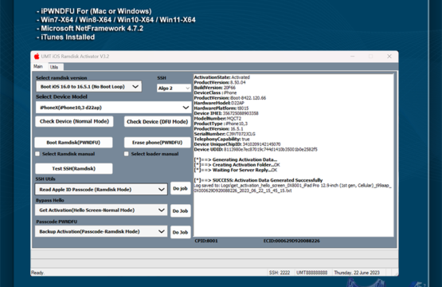Click the status bar resize grip corner
The height and width of the screenshot is (287, 442).
(x=397, y=273)
